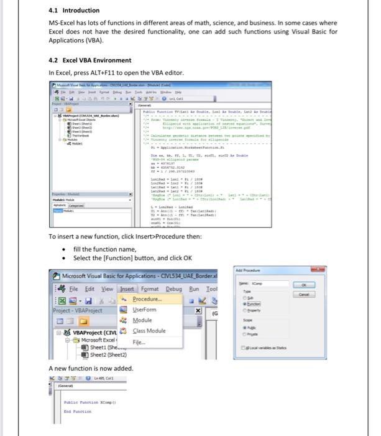Open the large Debug menu beside Run
Image resolution: width=381 pixels, height=436 pixels.
pos(174,289)
